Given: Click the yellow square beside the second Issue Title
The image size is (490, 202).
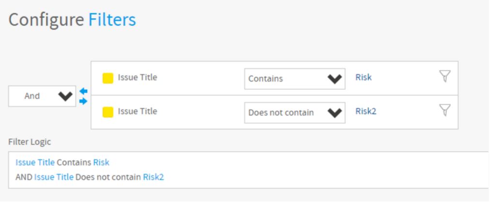Looking at the screenshot, I should click(108, 112).
